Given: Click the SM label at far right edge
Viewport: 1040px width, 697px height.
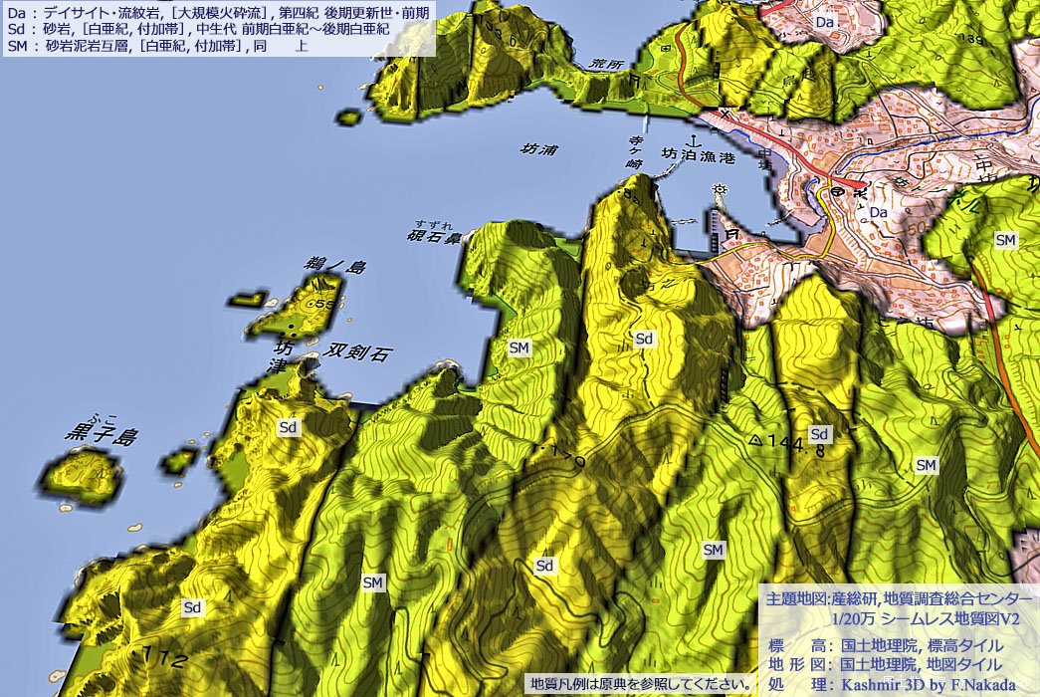Looking at the screenshot, I should pos(1006,240).
